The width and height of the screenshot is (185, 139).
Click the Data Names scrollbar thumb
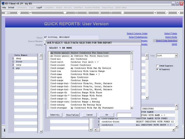(41, 58)
